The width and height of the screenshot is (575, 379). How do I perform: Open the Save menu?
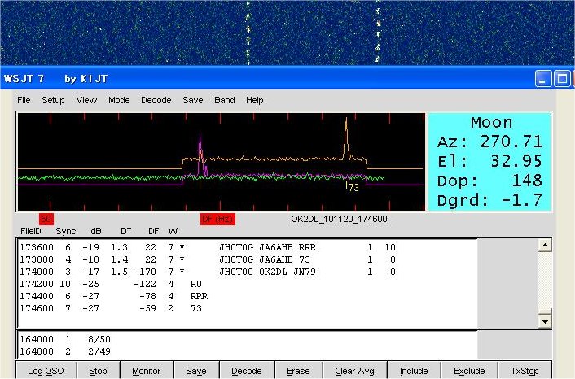pyautogui.click(x=193, y=100)
